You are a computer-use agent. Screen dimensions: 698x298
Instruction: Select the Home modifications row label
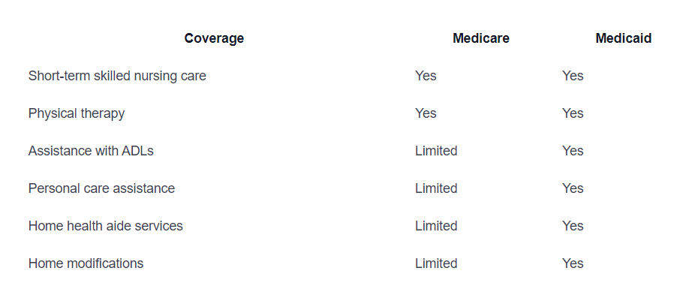coord(86,263)
